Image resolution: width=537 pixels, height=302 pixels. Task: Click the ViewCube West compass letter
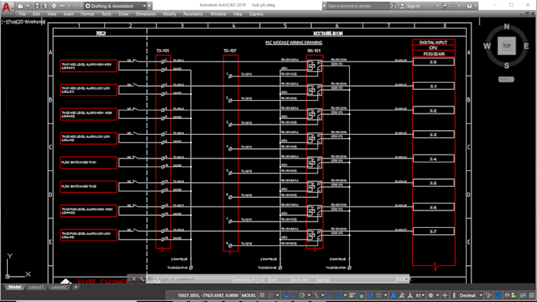click(487, 47)
